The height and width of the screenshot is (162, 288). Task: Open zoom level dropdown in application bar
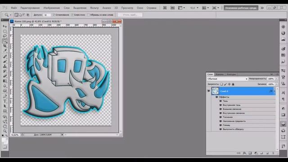point(198,8)
